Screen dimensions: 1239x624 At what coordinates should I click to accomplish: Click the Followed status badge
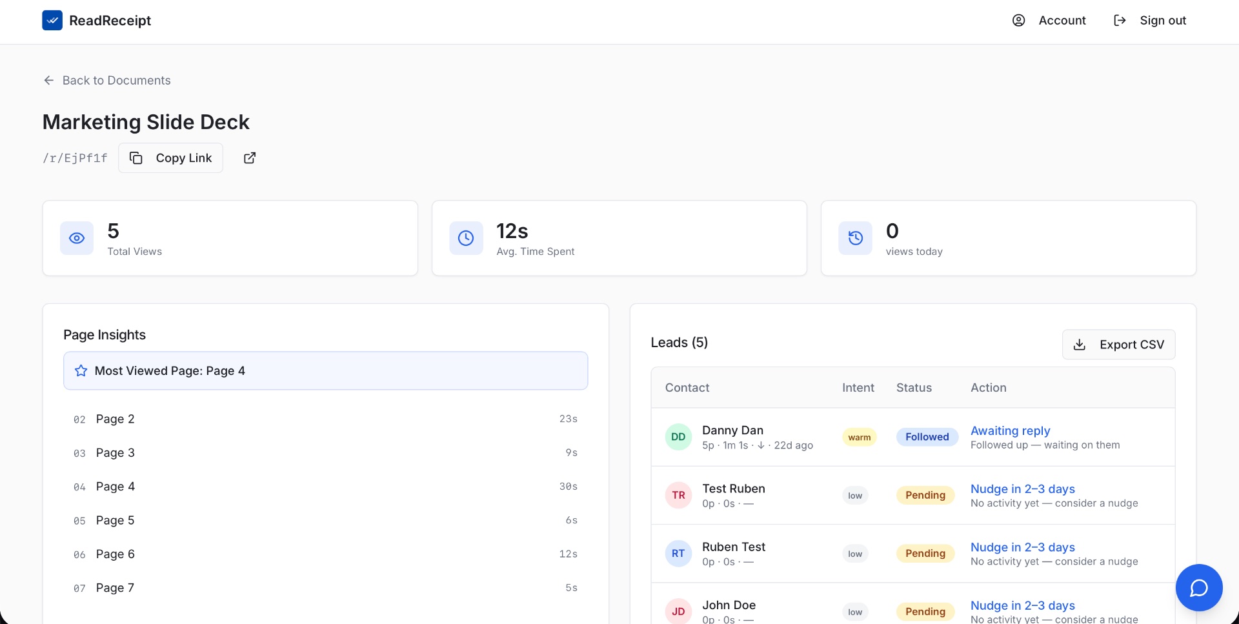tap(927, 437)
